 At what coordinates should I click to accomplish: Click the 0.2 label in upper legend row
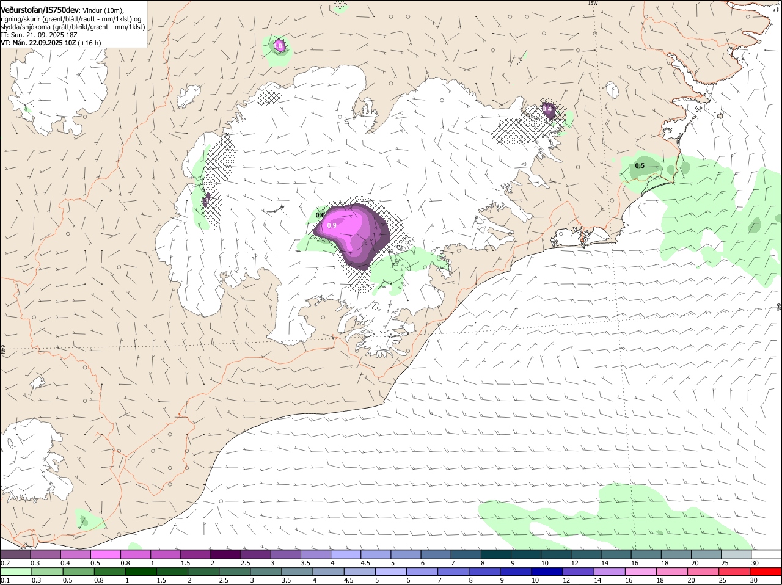tap(5, 563)
